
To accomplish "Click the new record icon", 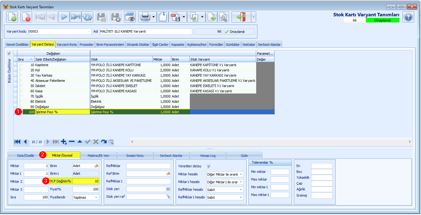I will [13, 17].
